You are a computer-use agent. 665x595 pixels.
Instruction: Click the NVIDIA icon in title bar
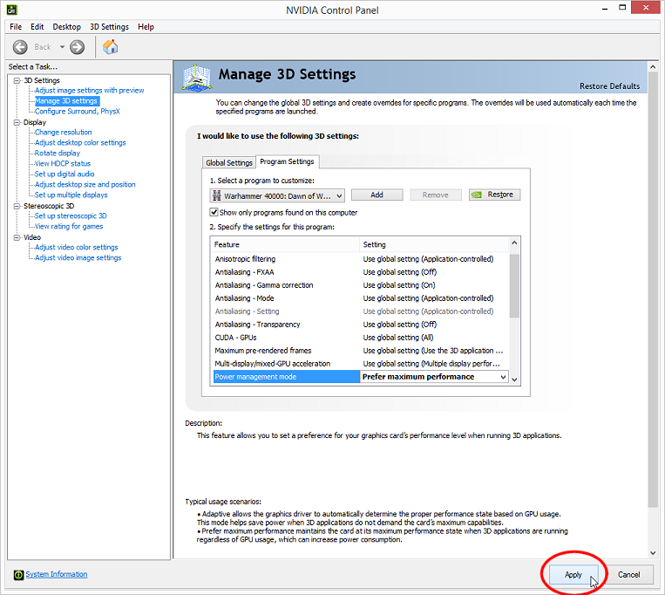point(12,10)
